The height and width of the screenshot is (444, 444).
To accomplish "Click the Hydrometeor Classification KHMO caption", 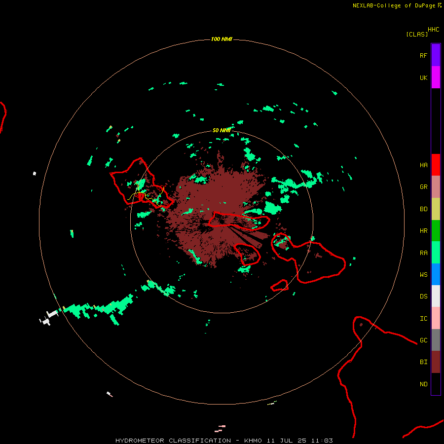I will click(x=224, y=441).
